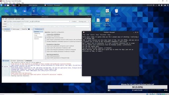The width and height of the screenshot is (169, 95).
Task: Open the Firebird database vendor dropdown
Action: coord(74,22)
